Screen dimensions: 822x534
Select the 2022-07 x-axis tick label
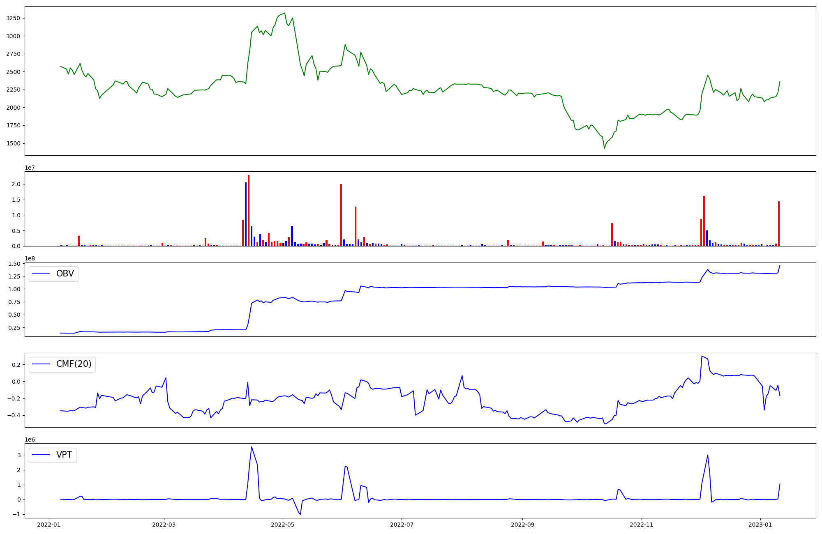pyautogui.click(x=402, y=525)
